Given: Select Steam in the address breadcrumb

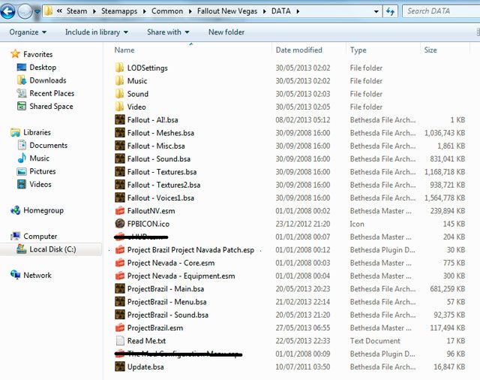Looking at the screenshot, I should coord(76,11).
